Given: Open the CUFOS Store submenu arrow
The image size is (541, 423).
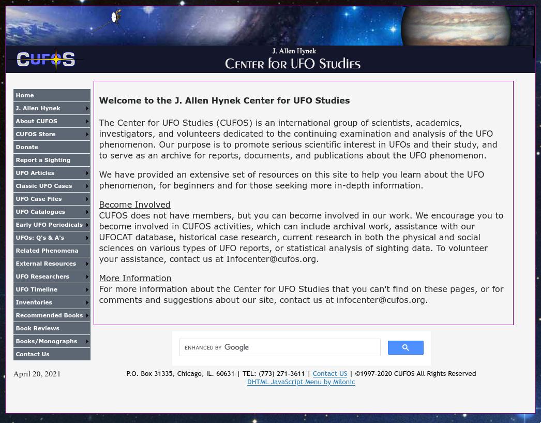Looking at the screenshot, I should [86, 134].
